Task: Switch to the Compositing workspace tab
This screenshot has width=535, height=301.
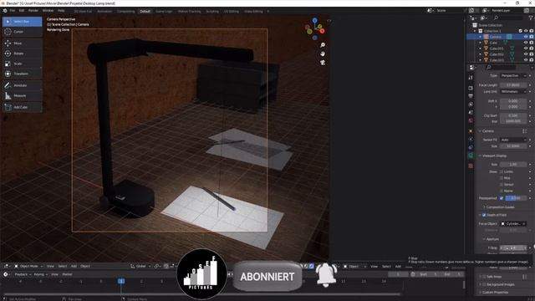Action: [125, 11]
